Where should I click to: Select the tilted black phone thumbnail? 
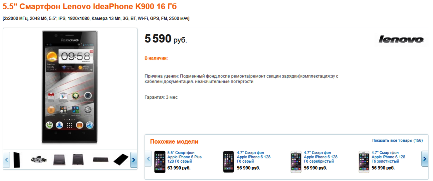[x=121, y=160]
